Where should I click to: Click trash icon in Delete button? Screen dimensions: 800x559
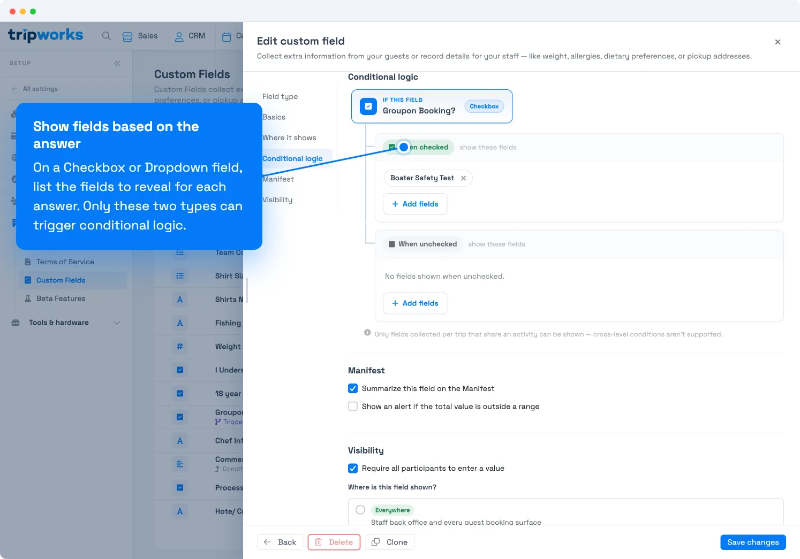click(318, 542)
